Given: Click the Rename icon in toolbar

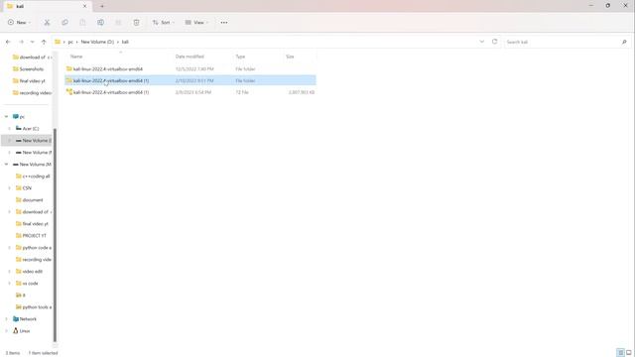Looking at the screenshot, I should click(100, 22).
